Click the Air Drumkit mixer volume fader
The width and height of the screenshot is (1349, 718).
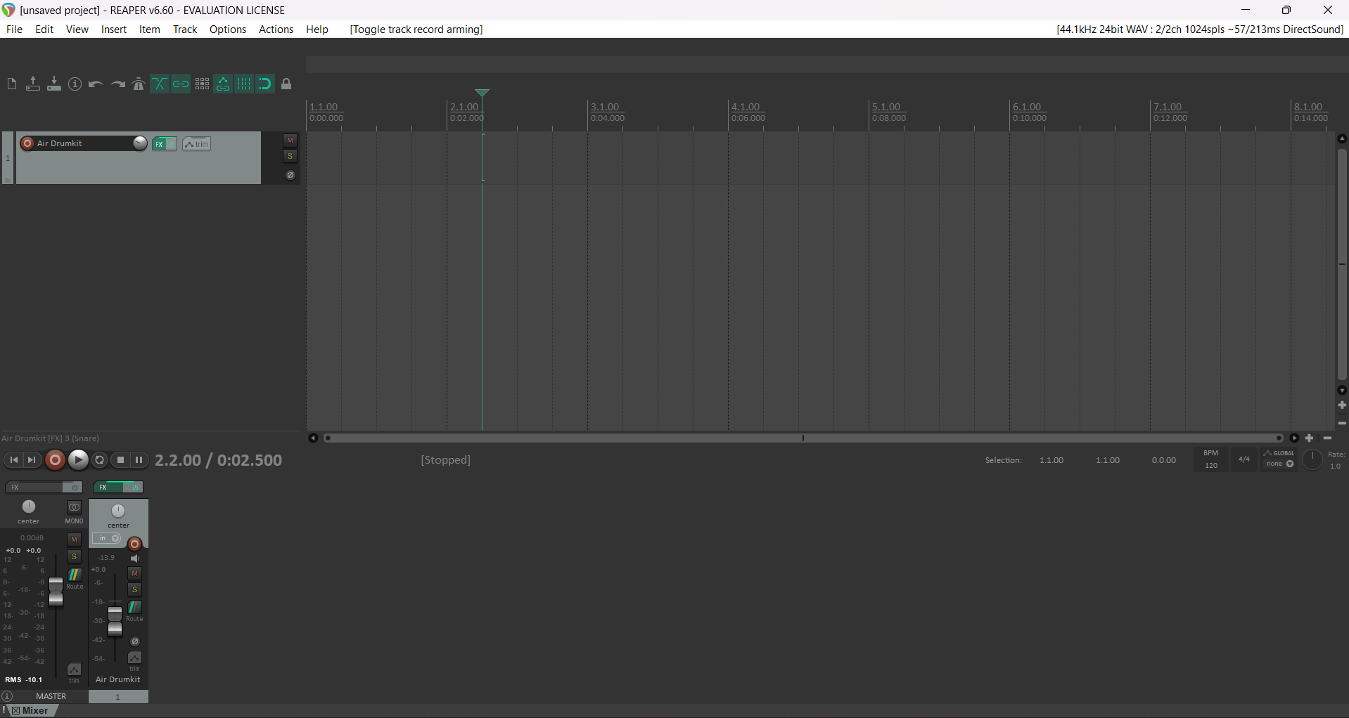coord(115,622)
